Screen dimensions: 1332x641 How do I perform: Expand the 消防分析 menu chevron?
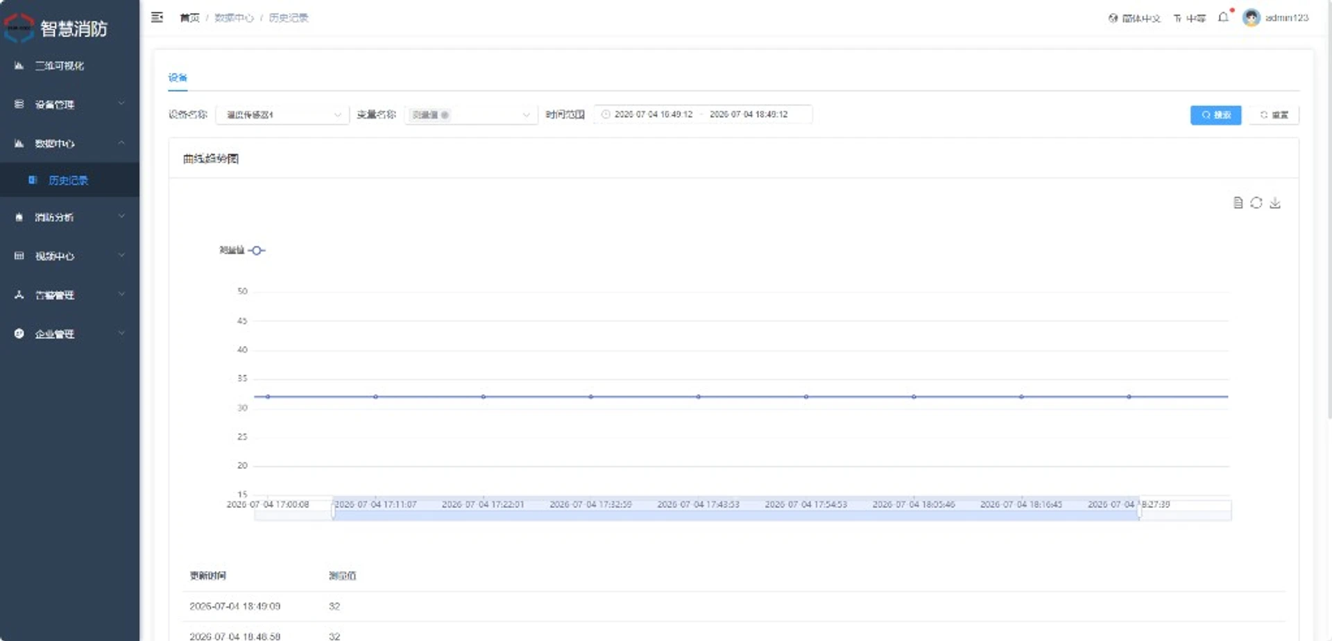point(121,216)
